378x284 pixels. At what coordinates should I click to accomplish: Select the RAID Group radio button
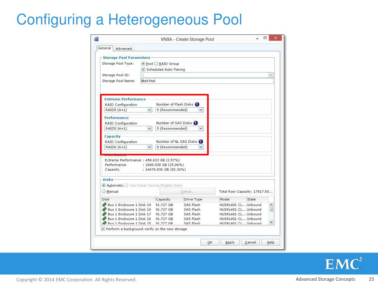point(156,64)
